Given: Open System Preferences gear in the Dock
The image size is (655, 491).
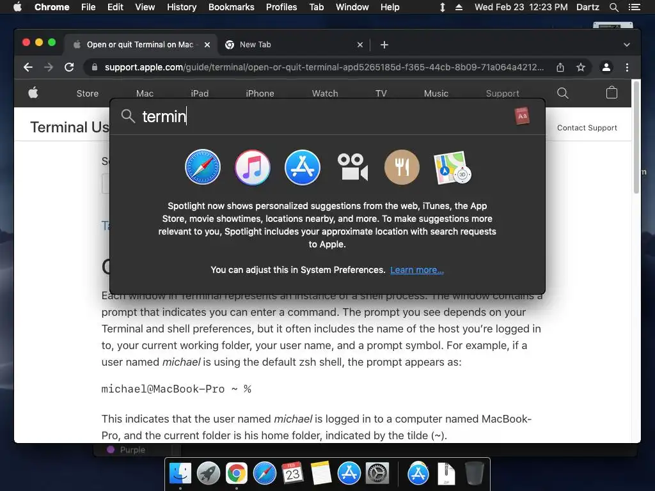Looking at the screenshot, I should coord(377,474).
